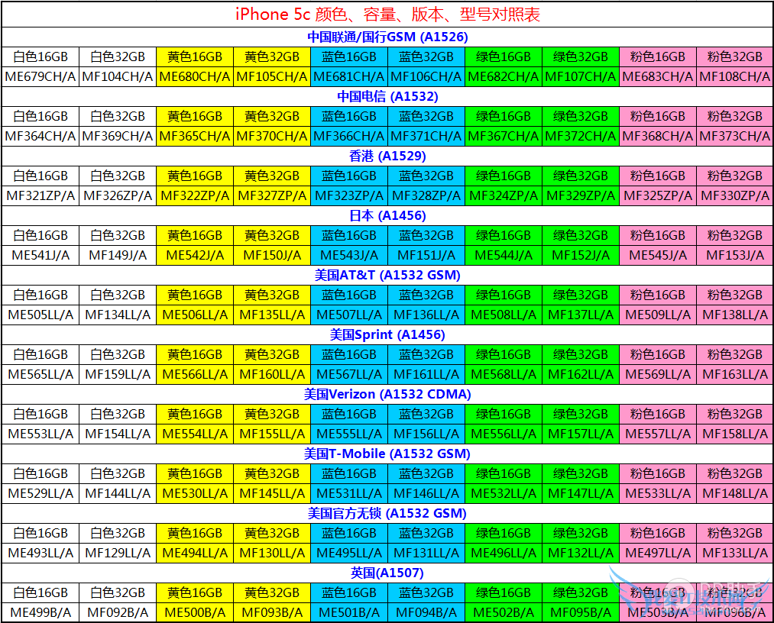Click green cell MF132LL/A
This screenshot has height=623, width=774.
(x=581, y=553)
